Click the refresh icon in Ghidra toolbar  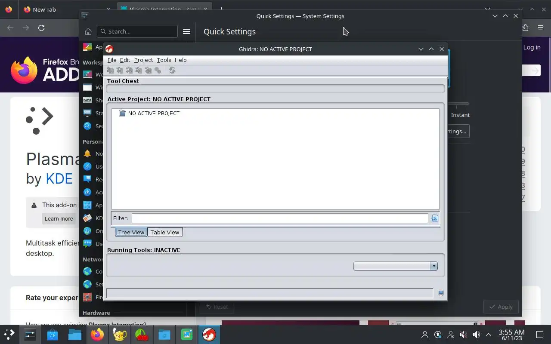point(172,70)
